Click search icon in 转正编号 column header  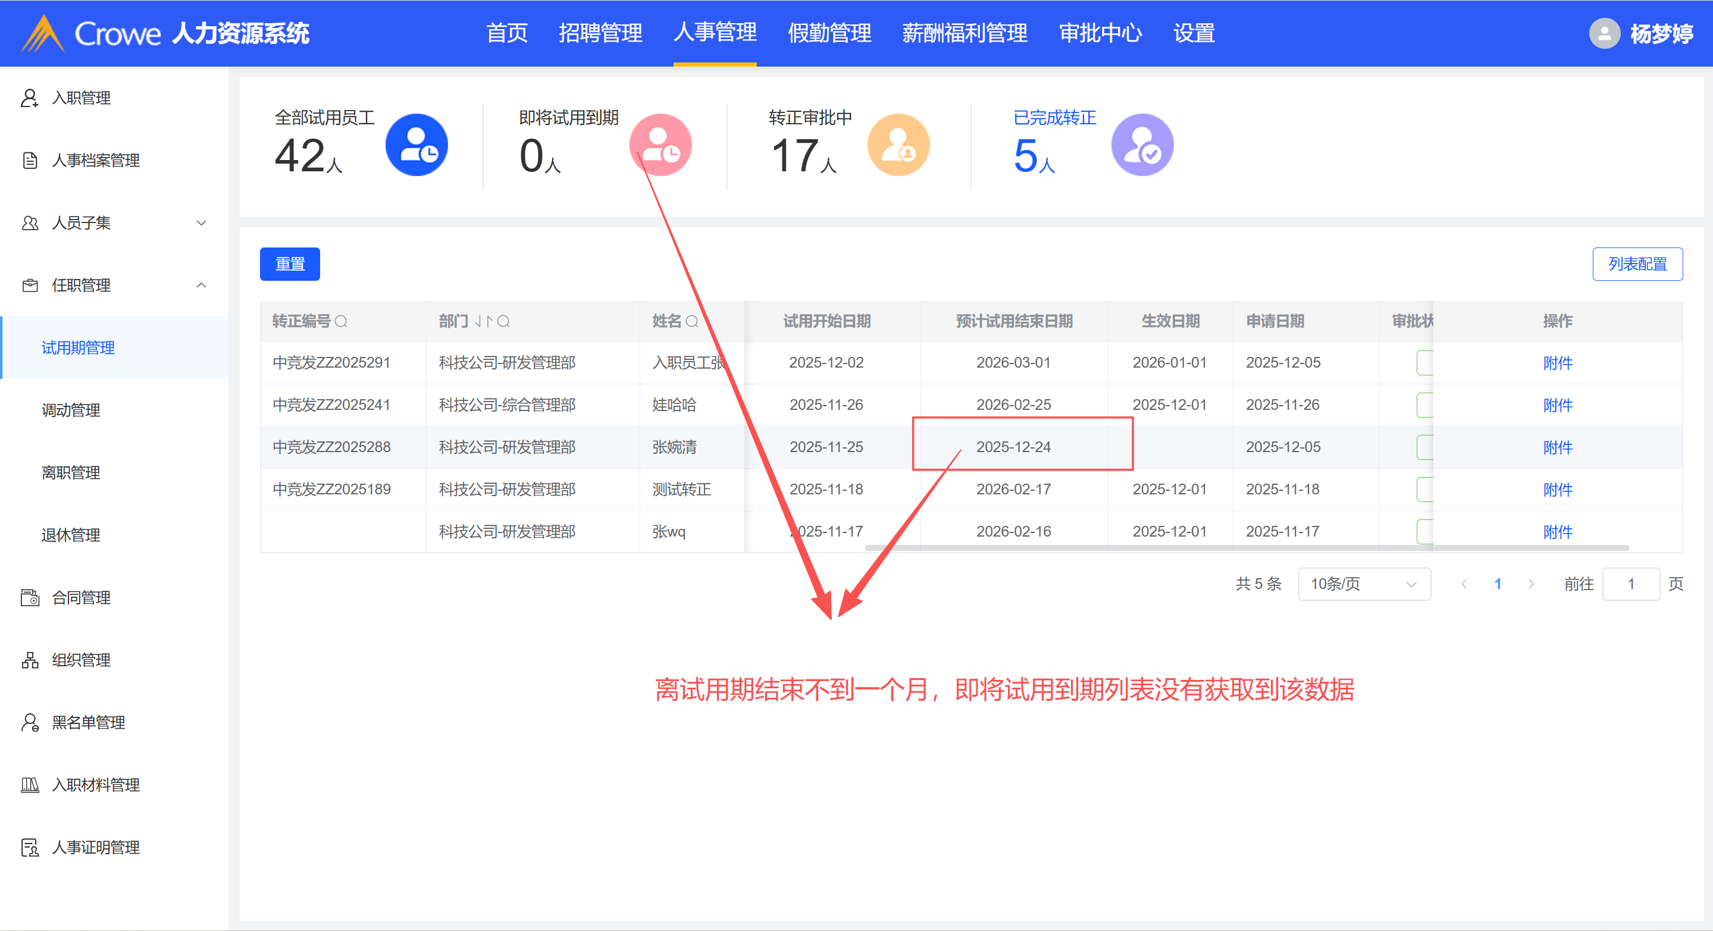[x=341, y=322]
